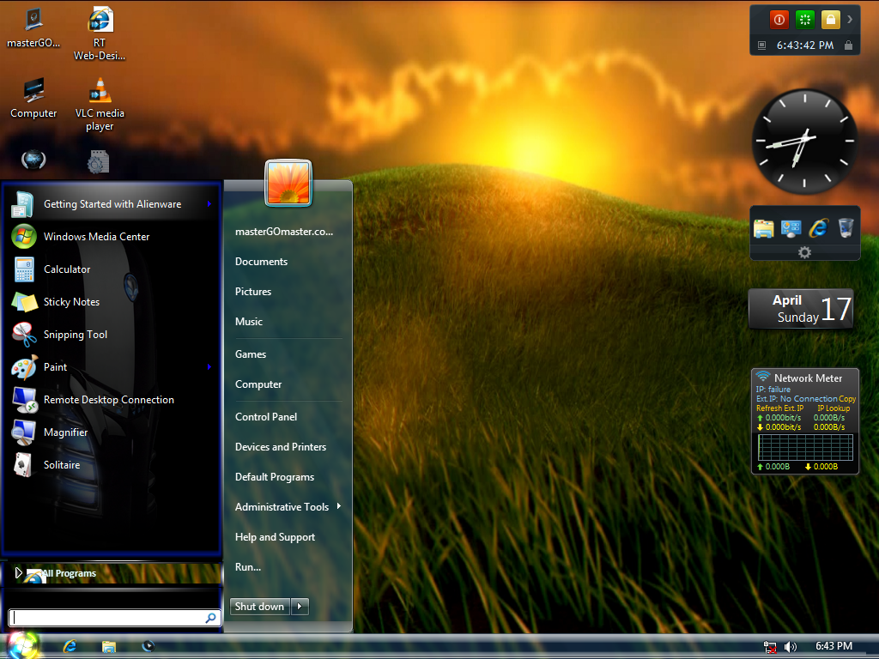Viewport: 879px width, 659px height.
Task: Expand the control gadget with the chevron arrow
Action: click(850, 20)
